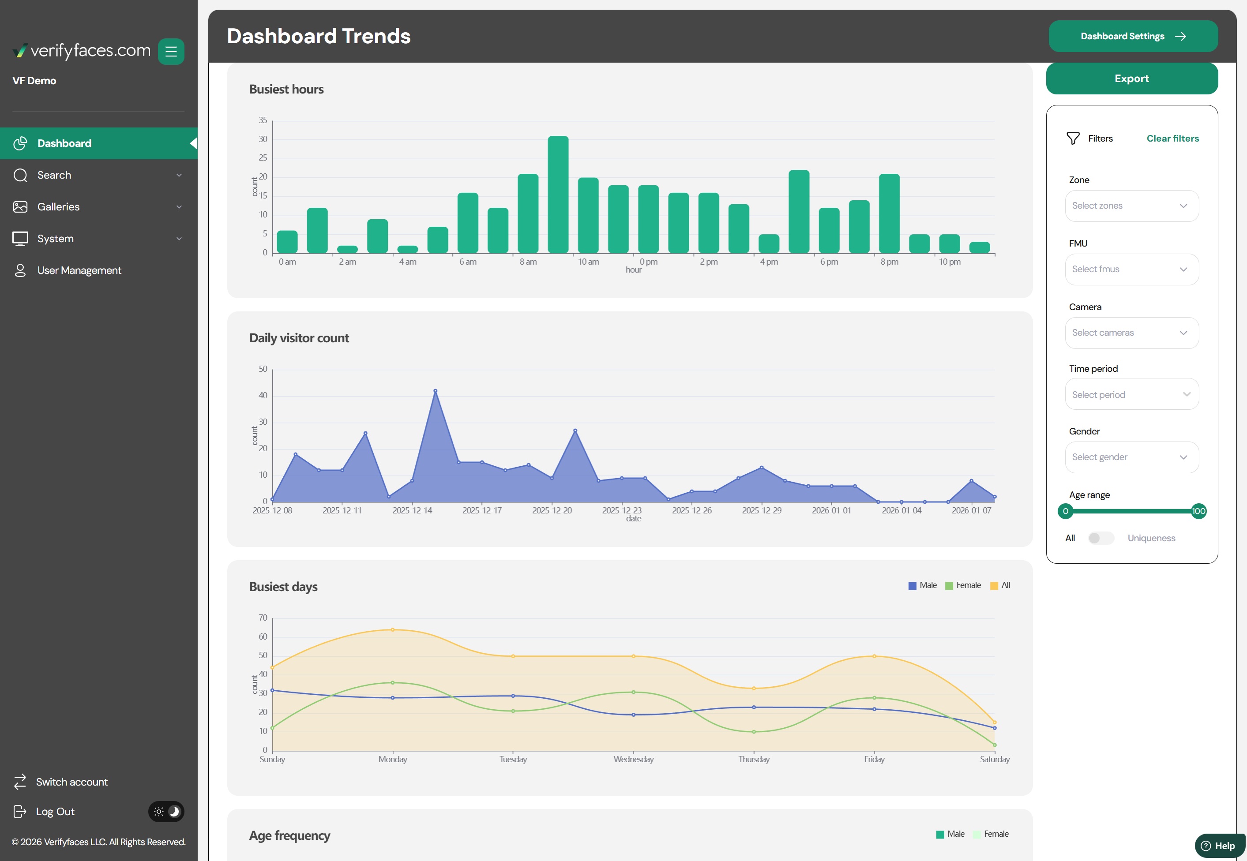1247x861 pixels.
Task: Click the Dashboard pie chart icon
Action: [x=20, y=143]
